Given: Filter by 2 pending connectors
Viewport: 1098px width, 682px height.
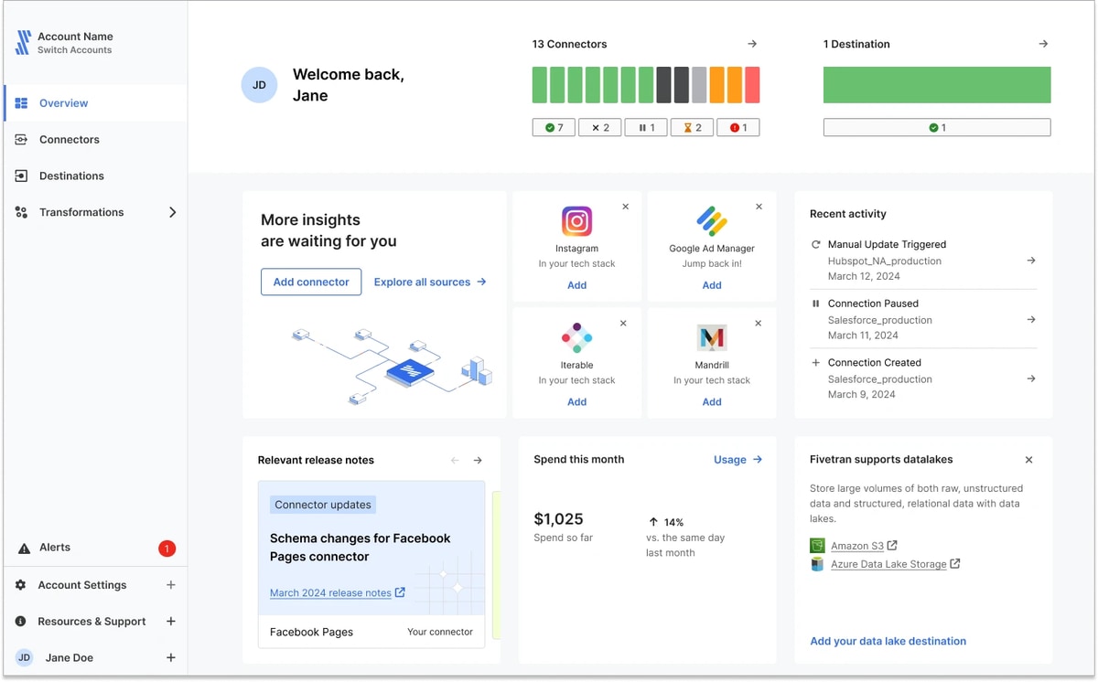Looking at the screenshot, I should [693, 128].
